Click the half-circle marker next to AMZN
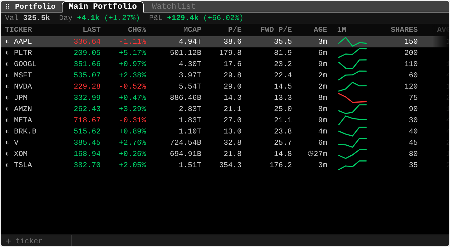This screenshot has height=247, width=450. tap(7, 109)
